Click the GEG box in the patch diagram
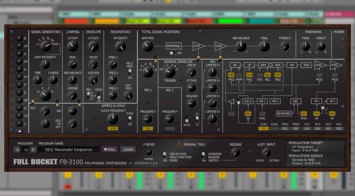This screenshot has width=355, height=196. pos(296,101)
